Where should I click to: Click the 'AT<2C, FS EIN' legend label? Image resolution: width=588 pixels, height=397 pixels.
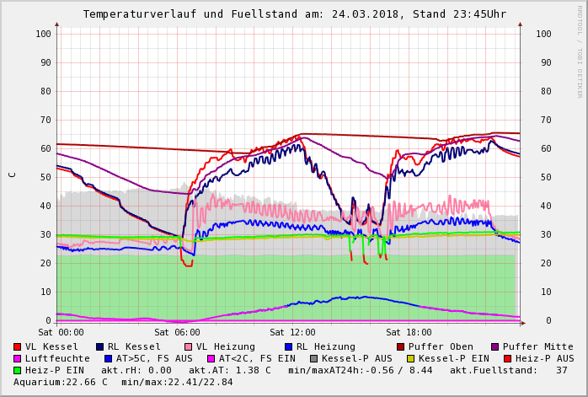tap(257, 359)
